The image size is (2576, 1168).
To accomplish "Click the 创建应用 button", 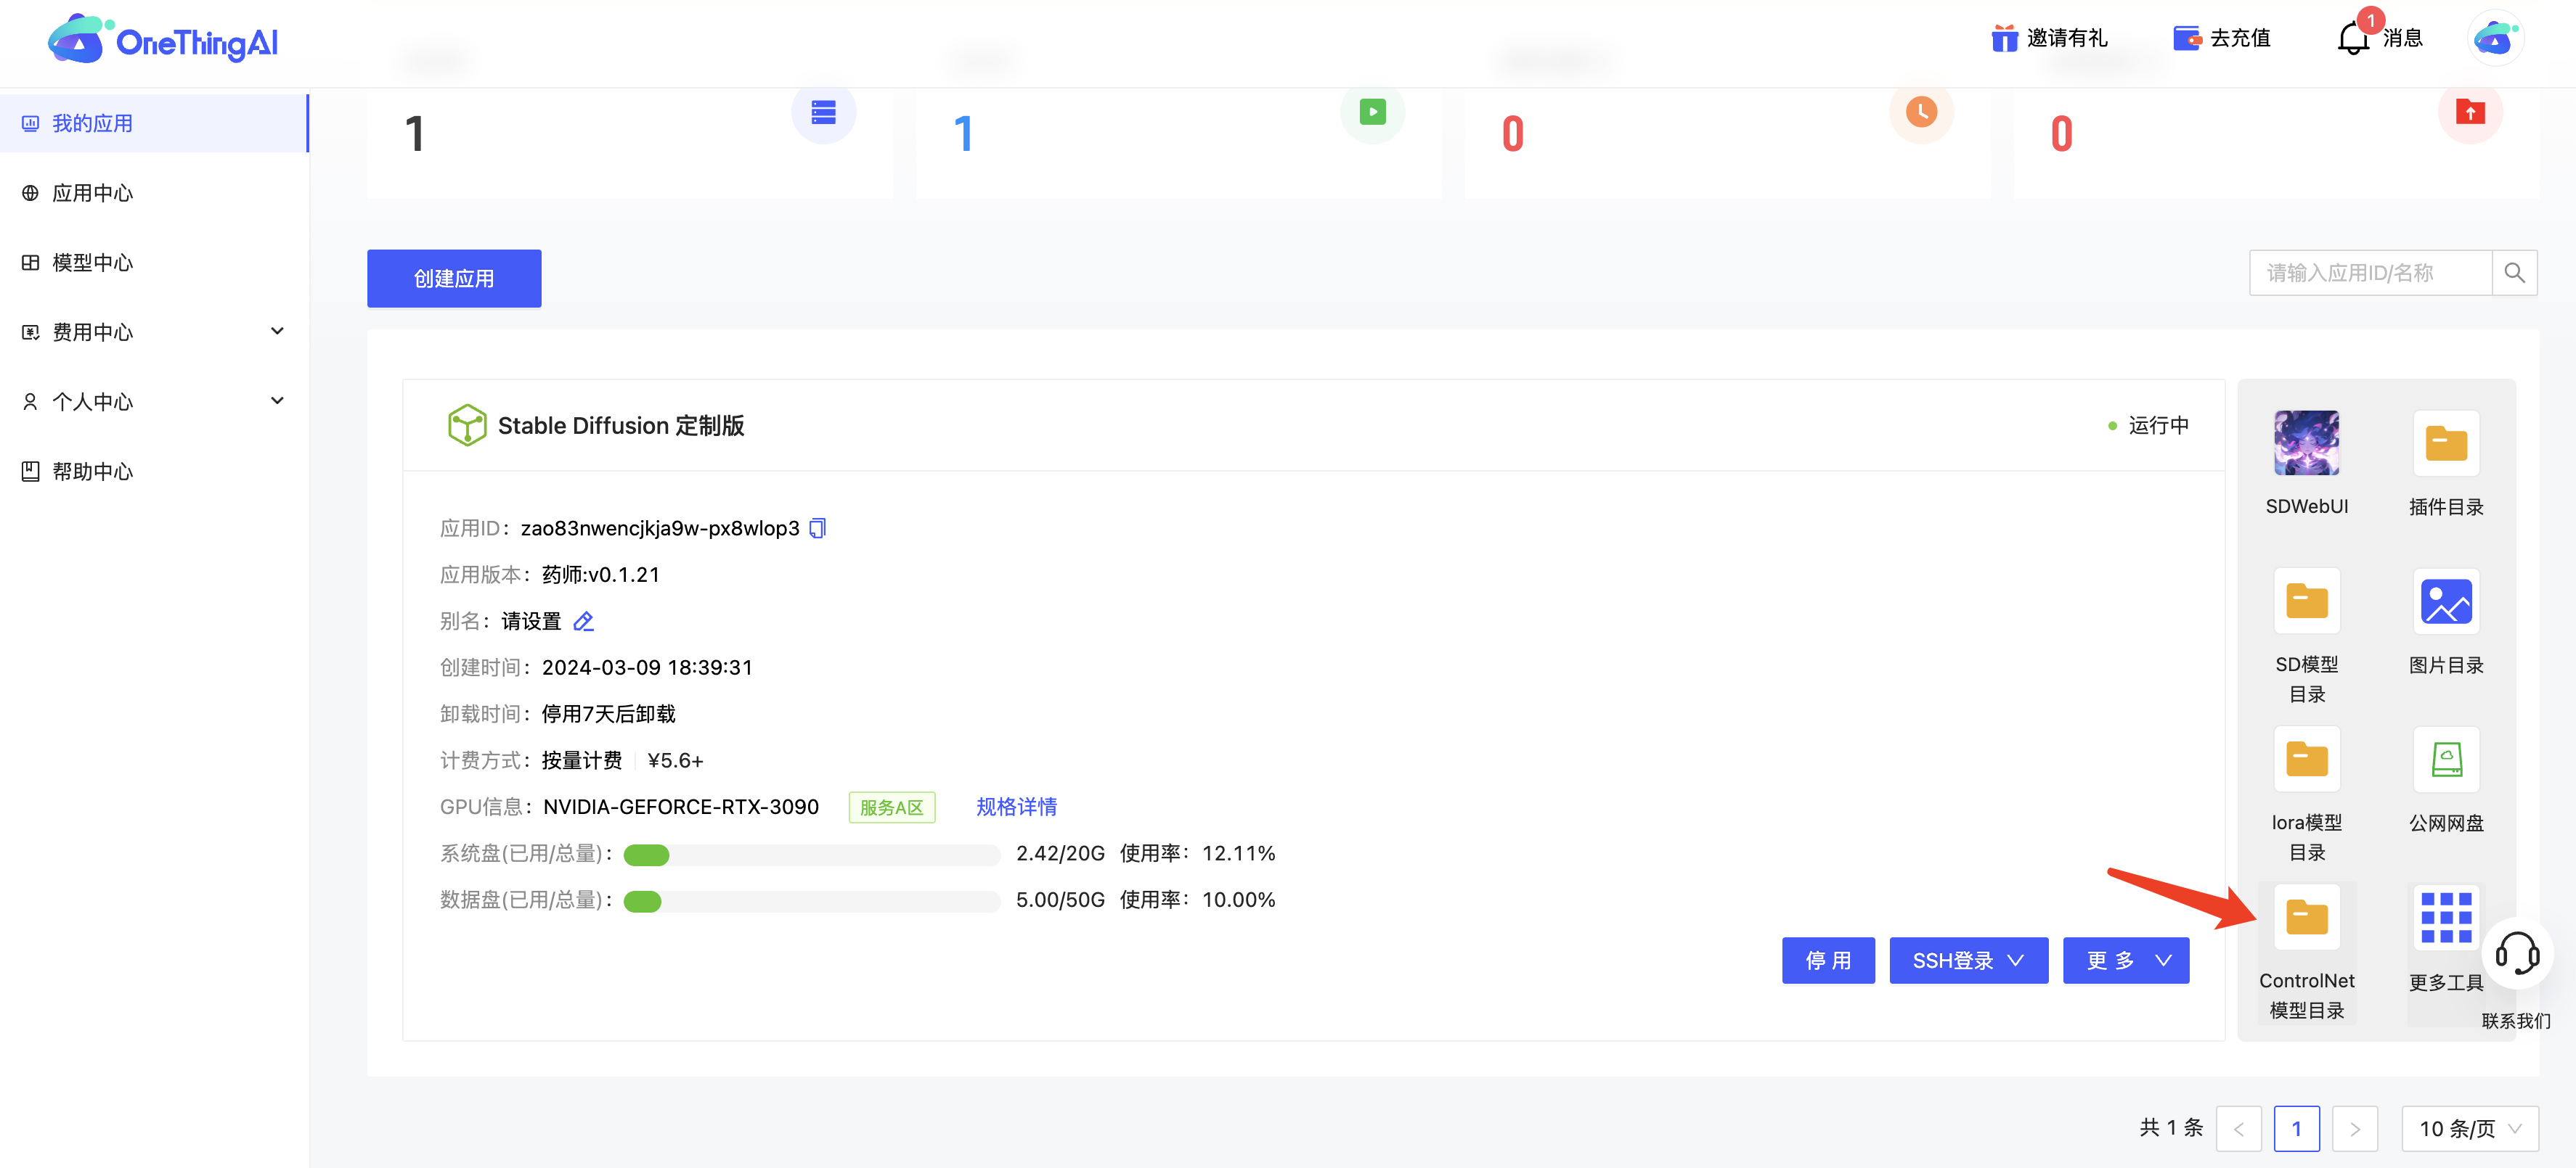I will (454, 279).
